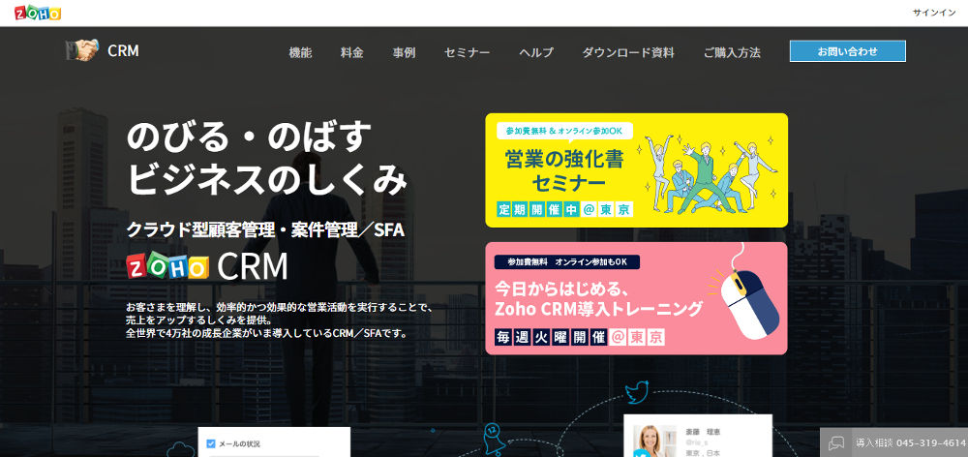Open the 機能 menu

pos(300,53)
